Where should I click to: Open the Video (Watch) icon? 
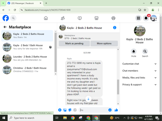pos(80,18)
